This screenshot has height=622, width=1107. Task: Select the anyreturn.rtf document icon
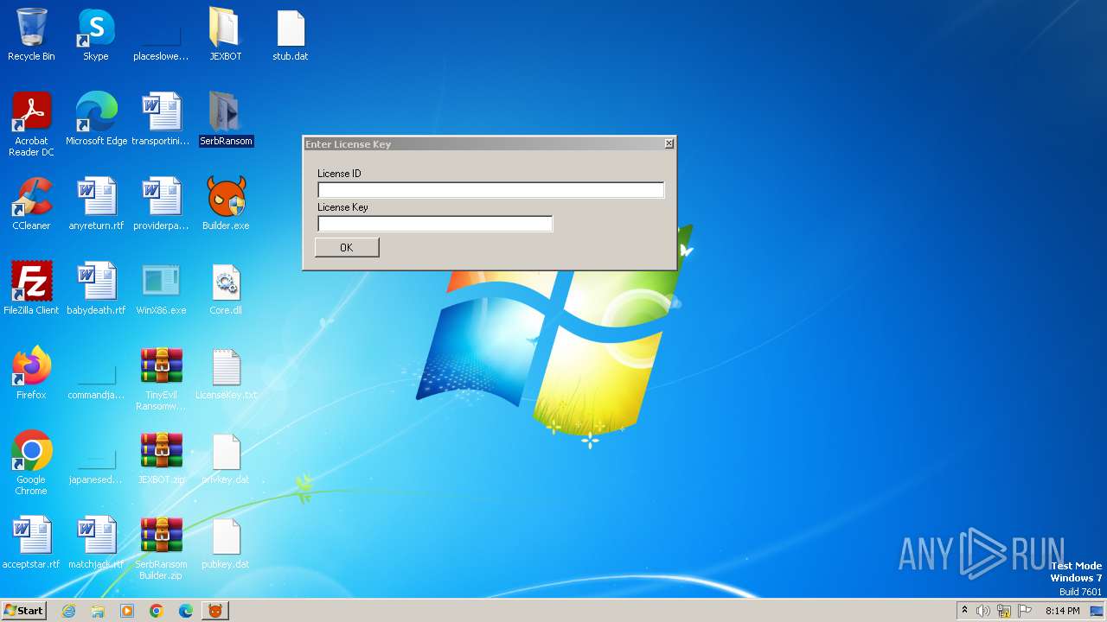click(x=96, y=204)
